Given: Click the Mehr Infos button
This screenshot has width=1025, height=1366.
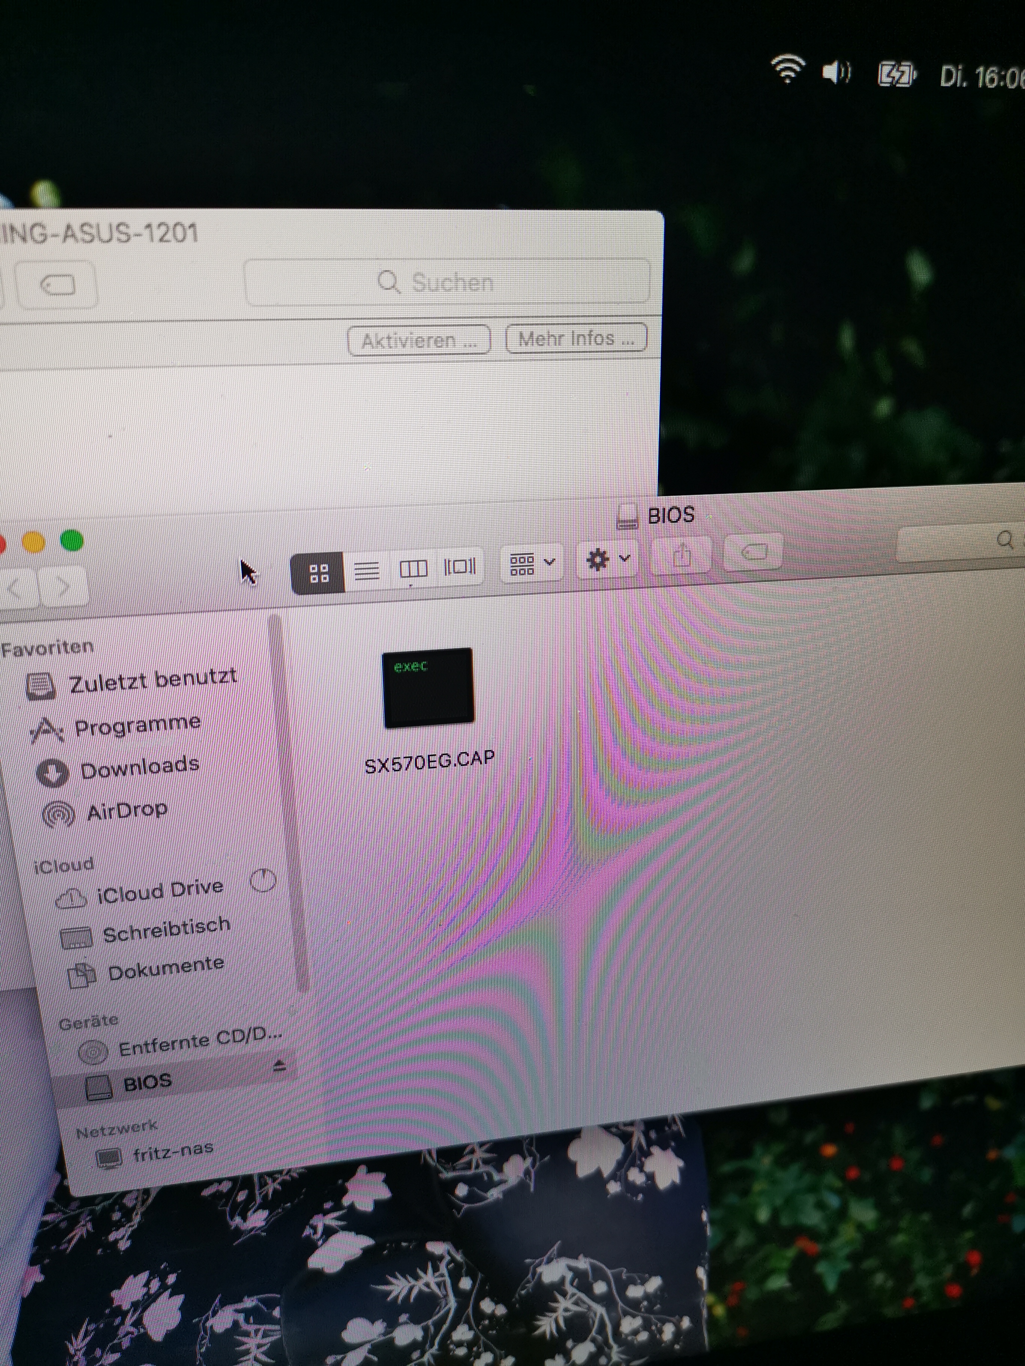Looking at the screenshot, I should click(x=576, y=339).
